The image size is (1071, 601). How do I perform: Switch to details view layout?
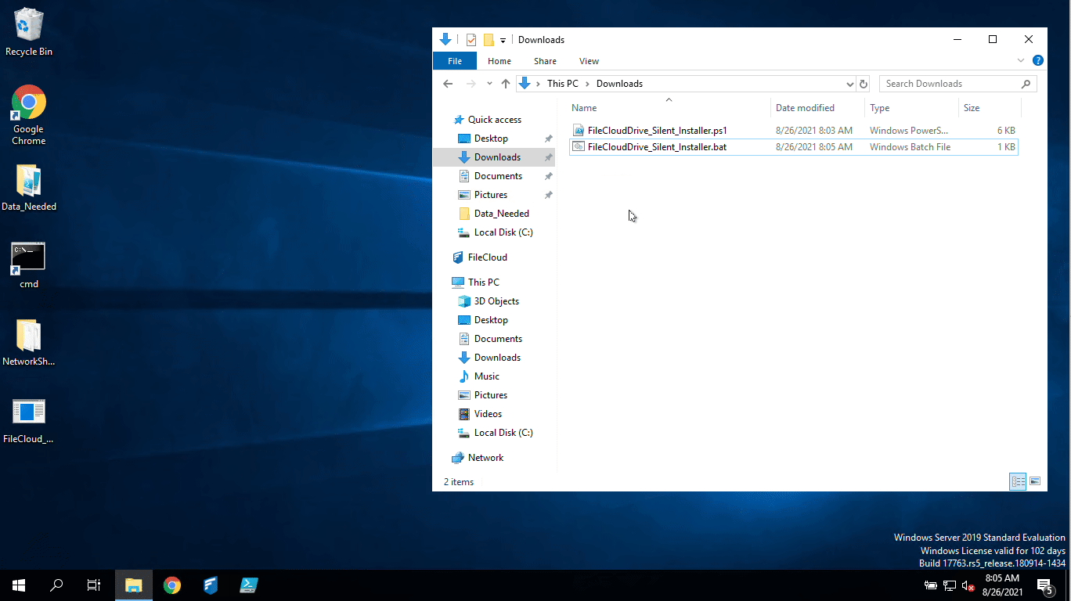(1018, 482)
